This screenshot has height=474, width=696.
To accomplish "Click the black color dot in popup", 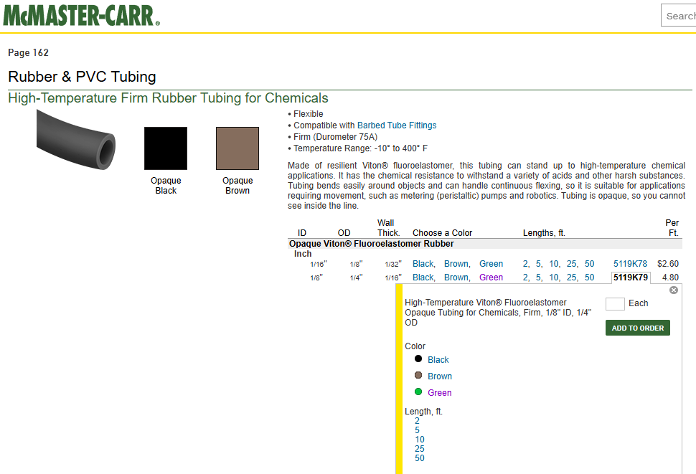I will tap(418, 359).
